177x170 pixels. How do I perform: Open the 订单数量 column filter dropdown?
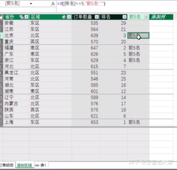[x=97, y=17]
